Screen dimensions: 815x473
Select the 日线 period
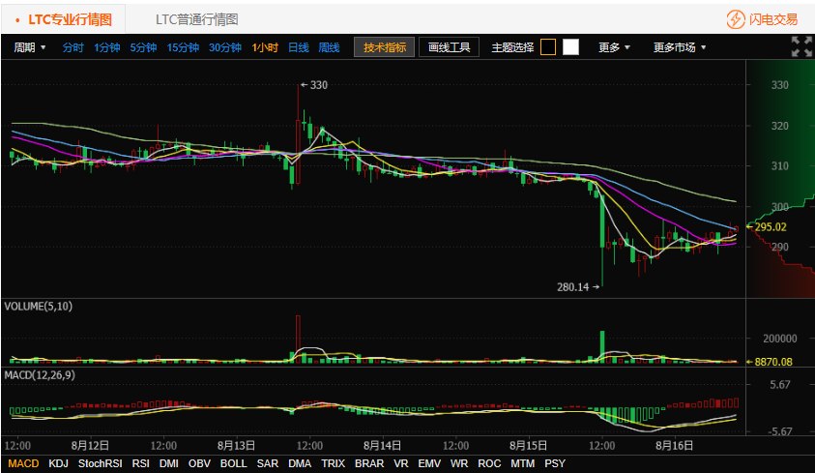[x=299, y=47]
